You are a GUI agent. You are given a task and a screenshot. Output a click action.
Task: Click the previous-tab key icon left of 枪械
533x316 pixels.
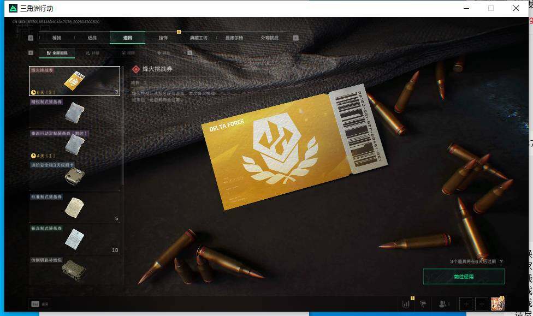[31, 38]
